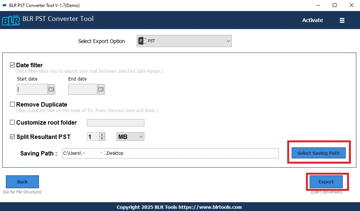Maximize the BLR PST Converter window
The image size is (360, 211).
point(335,5)
